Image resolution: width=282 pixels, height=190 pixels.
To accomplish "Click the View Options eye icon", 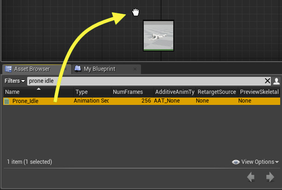I will (x=236, y=162).
